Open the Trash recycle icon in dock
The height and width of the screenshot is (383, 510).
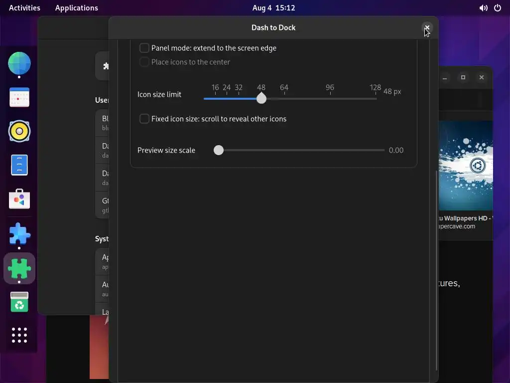pos(19,302)
